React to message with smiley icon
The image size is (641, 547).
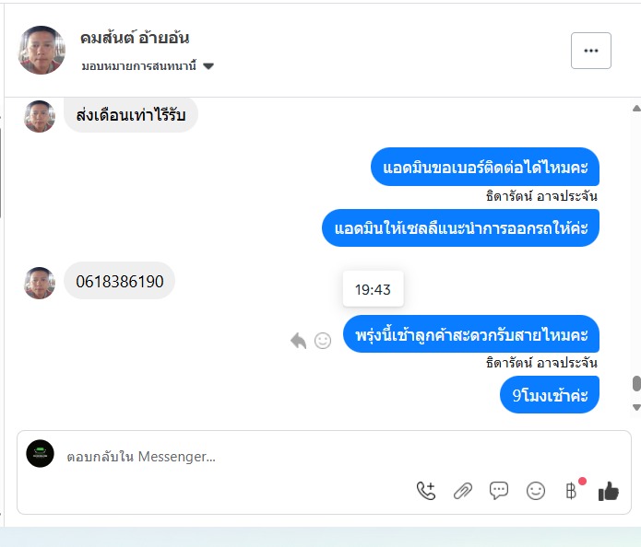pos(323,341)
